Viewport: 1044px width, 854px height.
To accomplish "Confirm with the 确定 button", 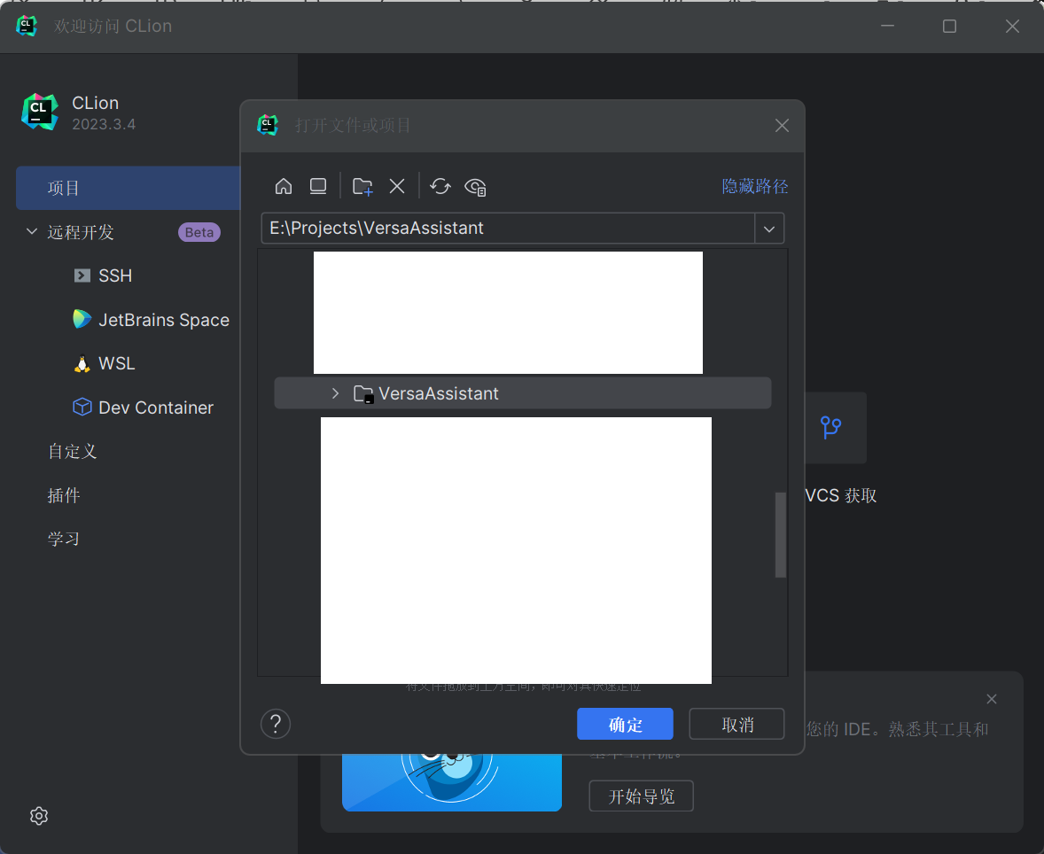I will pyautogui.click(x=625, y=724).
